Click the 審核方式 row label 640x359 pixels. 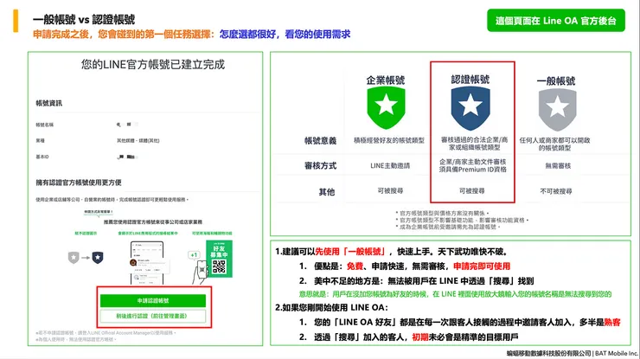[x=320, y=166]
